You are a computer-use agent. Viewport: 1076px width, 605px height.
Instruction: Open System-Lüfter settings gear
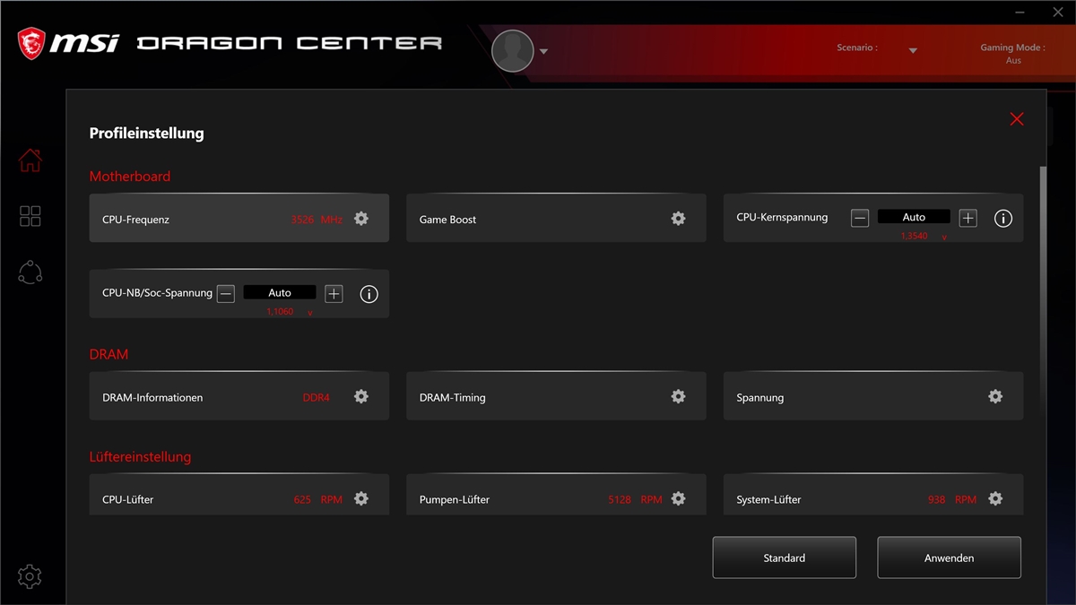pos(995,498)
